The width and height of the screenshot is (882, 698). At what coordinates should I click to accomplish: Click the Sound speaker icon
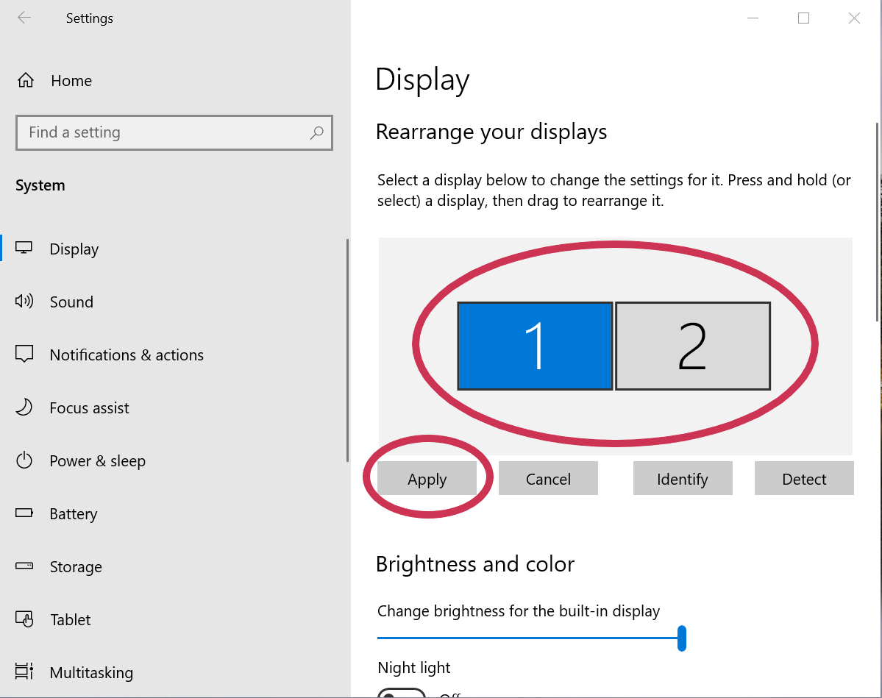[24, 301]
